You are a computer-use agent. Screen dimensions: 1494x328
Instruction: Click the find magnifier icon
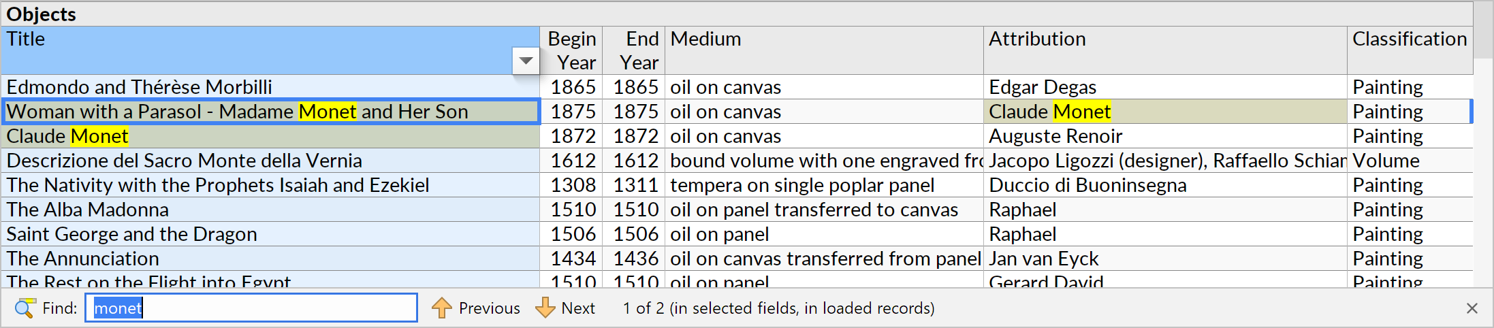tap(25, 308)
